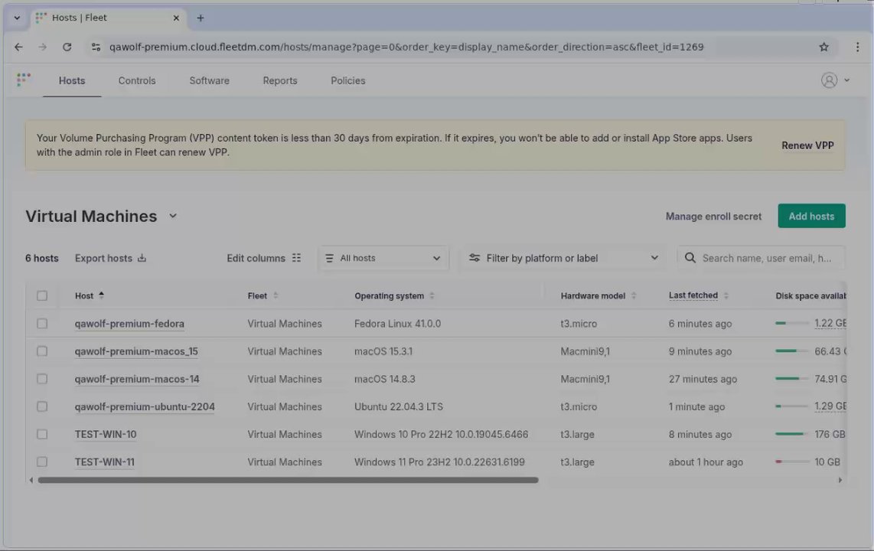Click 'Windows 11 Pro 23H2 10.0.22631.6199' cell

(x=439, y=462)
